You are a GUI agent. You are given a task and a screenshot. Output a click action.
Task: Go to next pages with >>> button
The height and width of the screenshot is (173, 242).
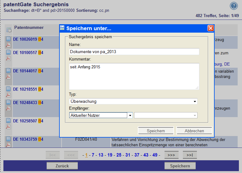tap(171, 155)
